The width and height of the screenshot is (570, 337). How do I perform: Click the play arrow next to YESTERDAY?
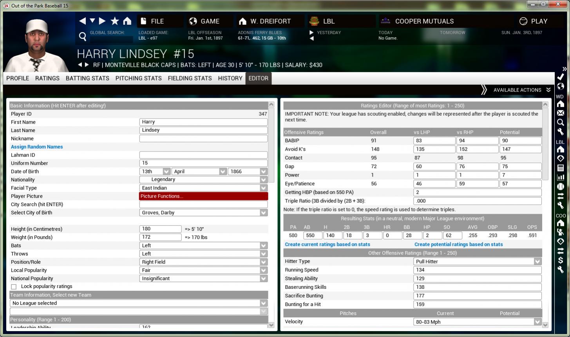point(311,33)
